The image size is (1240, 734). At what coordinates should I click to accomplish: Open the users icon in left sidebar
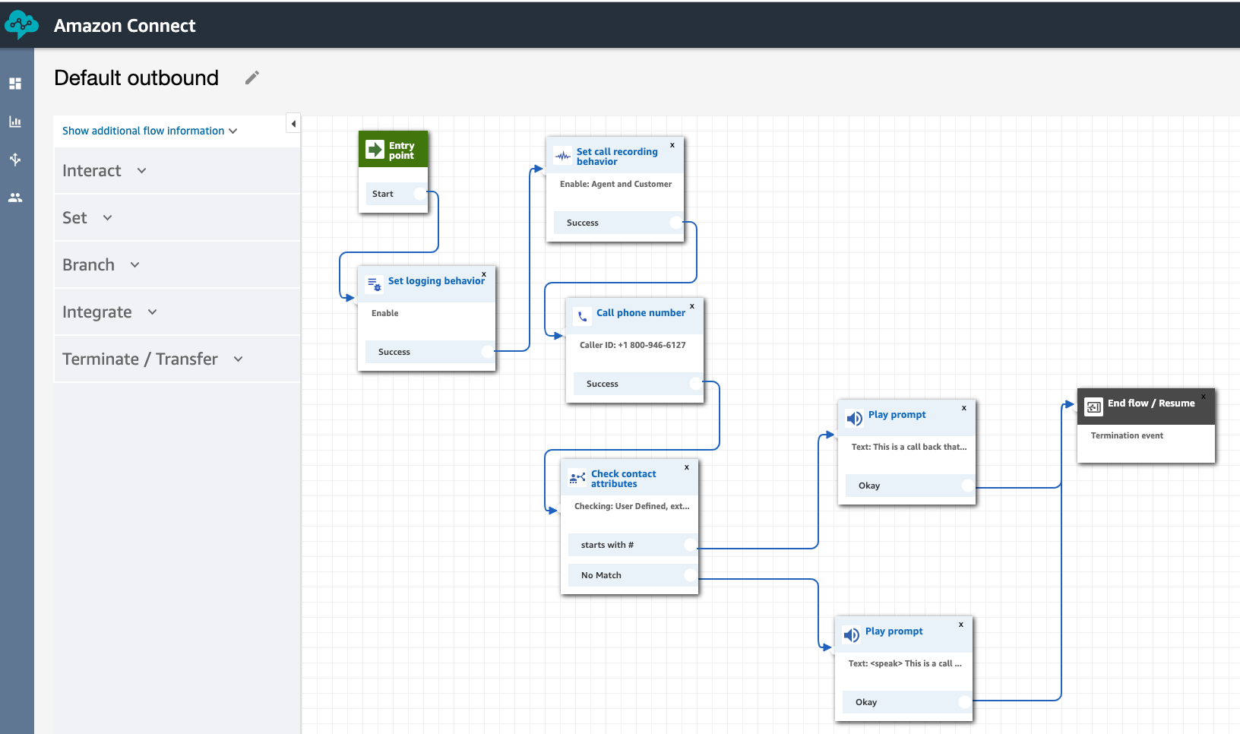click(x=15, y=198)
